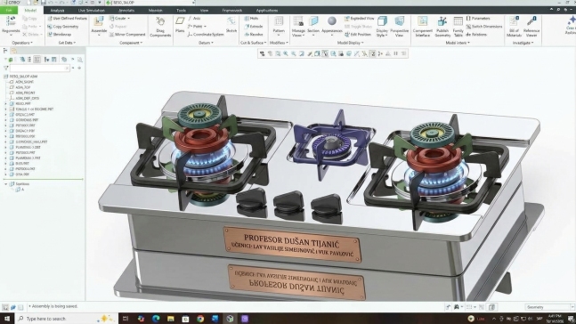Click the Axis datum tool

point(194,19)
